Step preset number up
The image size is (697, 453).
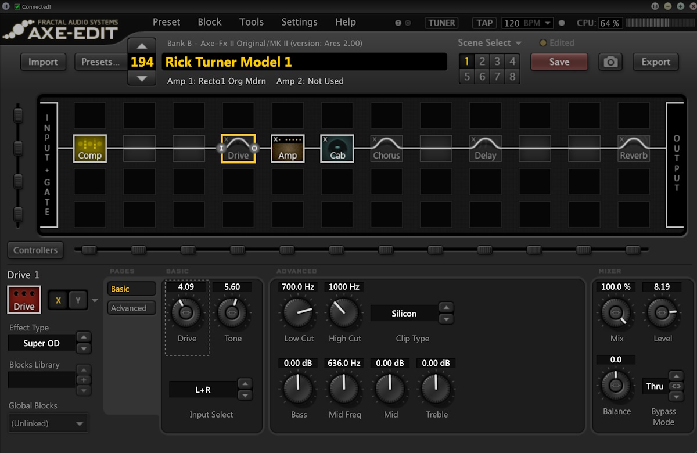point(142,46)
